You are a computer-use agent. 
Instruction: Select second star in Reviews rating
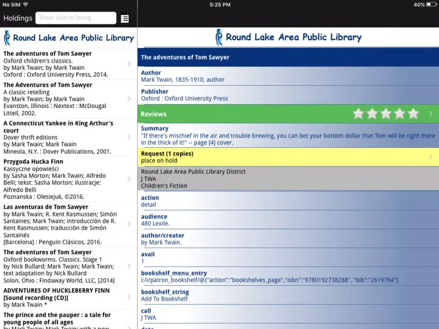[372, 114]
